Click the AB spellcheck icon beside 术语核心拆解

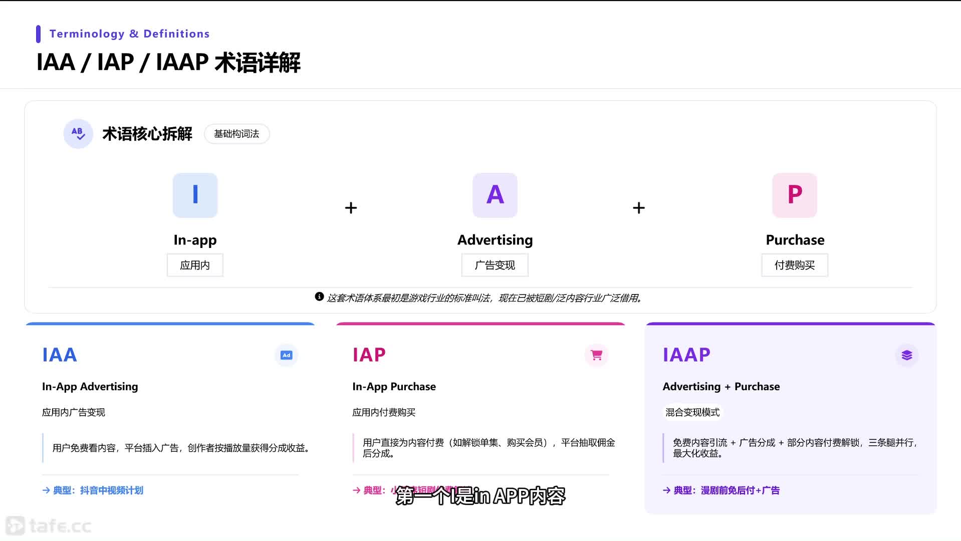click(78, 134)
